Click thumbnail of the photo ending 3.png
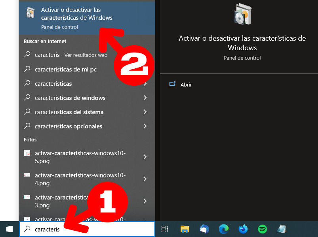 click(x=27, y=197)
